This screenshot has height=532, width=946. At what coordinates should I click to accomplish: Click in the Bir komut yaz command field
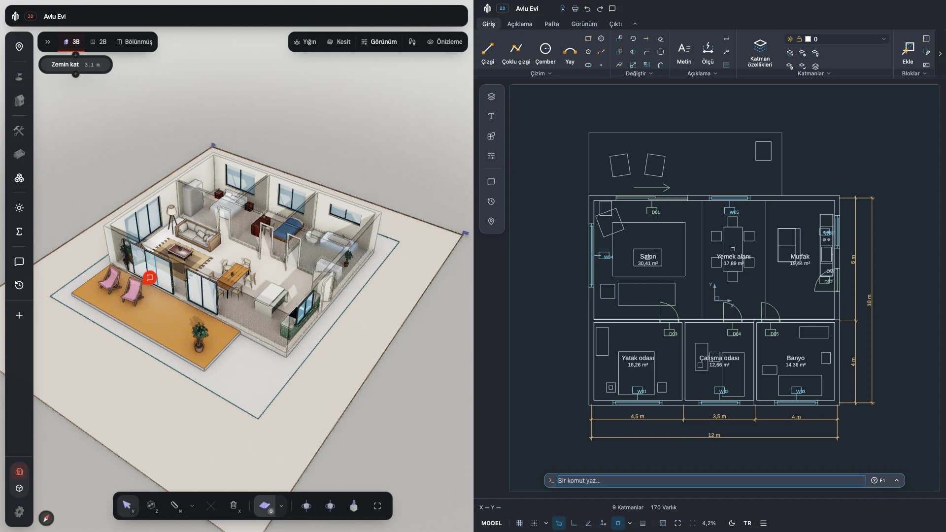pyautogui.click(x=710, y=480)
